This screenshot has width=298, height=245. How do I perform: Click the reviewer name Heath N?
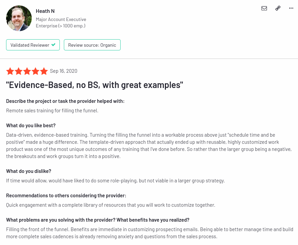(45, 11)
